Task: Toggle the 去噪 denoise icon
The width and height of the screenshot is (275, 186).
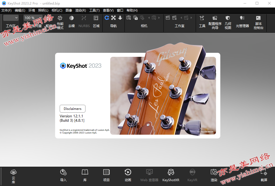Action: point(72,18)
